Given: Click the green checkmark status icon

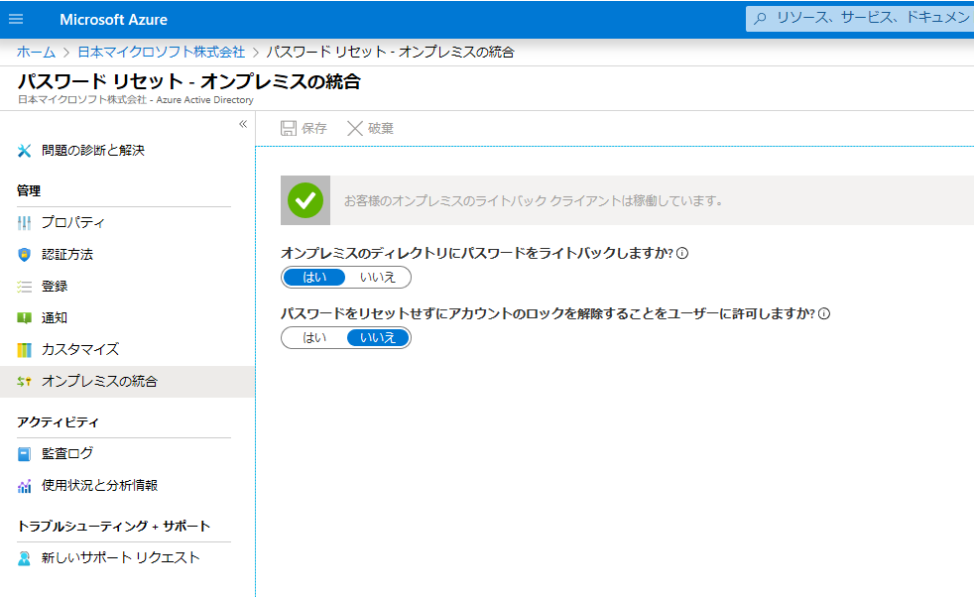Looking at the screenshot, I should click(x=305, y=200).
